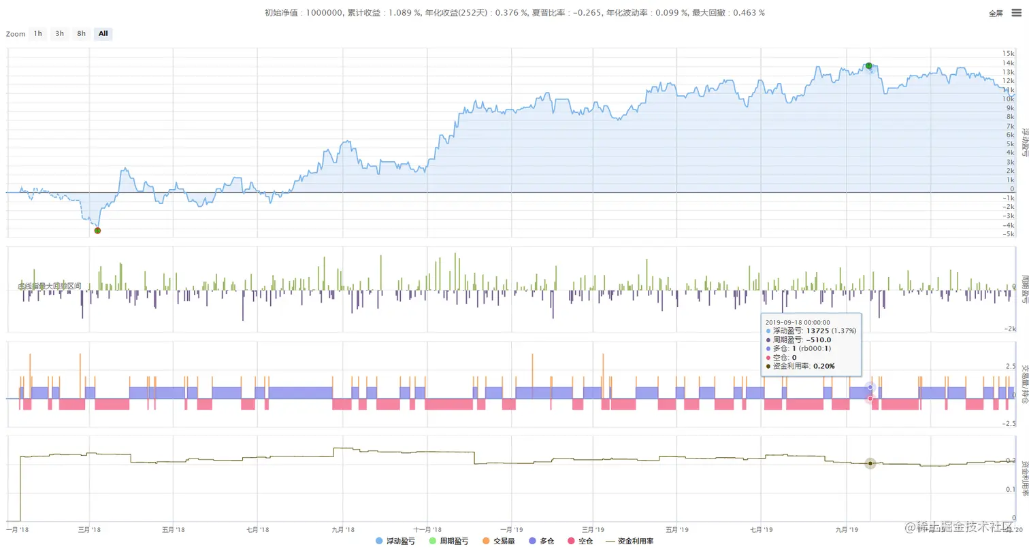Click the 五月 '18 x-axis label
Screen dimensions: 1029x549
coord(173,529)
